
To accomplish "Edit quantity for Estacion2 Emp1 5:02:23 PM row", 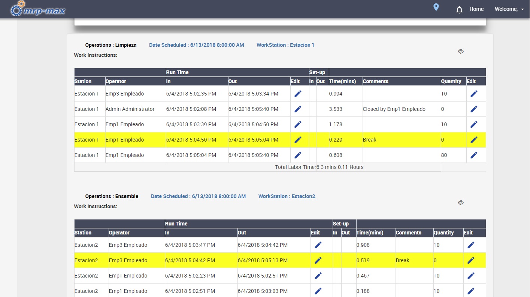I will click(471, 276).
